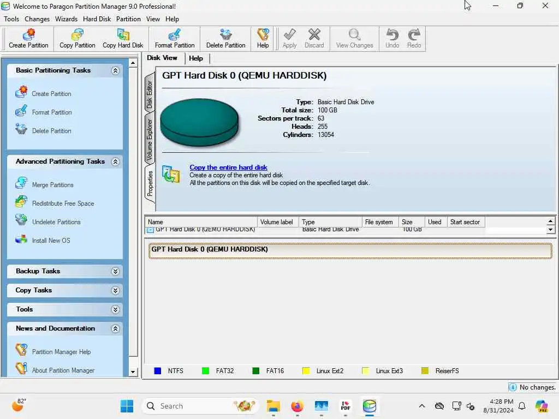The image size is (559, 419).
Task: Click partition list scroll down arrow
Action: 550,230
